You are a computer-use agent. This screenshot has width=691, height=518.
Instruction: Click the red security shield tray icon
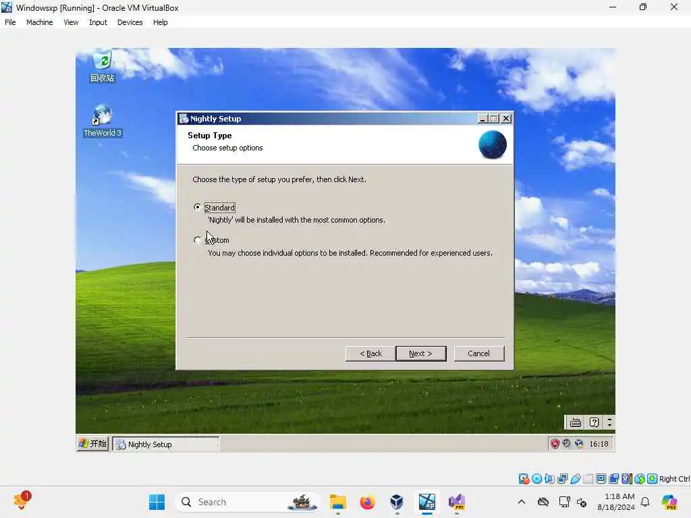click(x=555, y=444)
